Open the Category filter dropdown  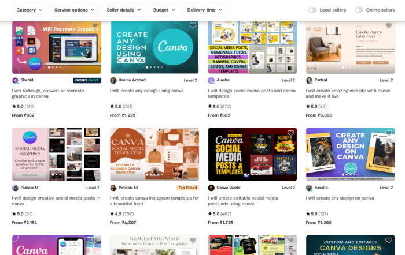29,10
